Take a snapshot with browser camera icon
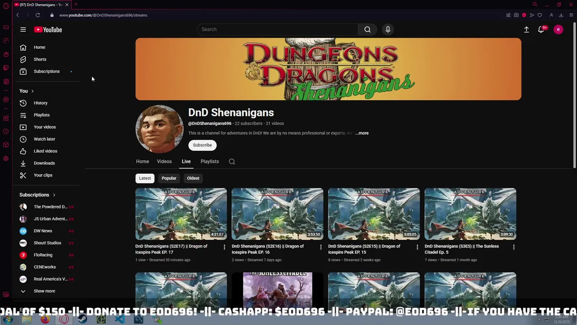 click(516, 15)
